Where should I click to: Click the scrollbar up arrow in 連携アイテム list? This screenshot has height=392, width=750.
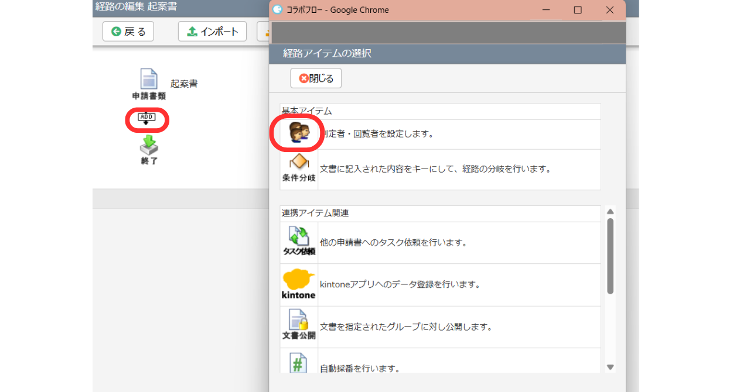point(610,212)
